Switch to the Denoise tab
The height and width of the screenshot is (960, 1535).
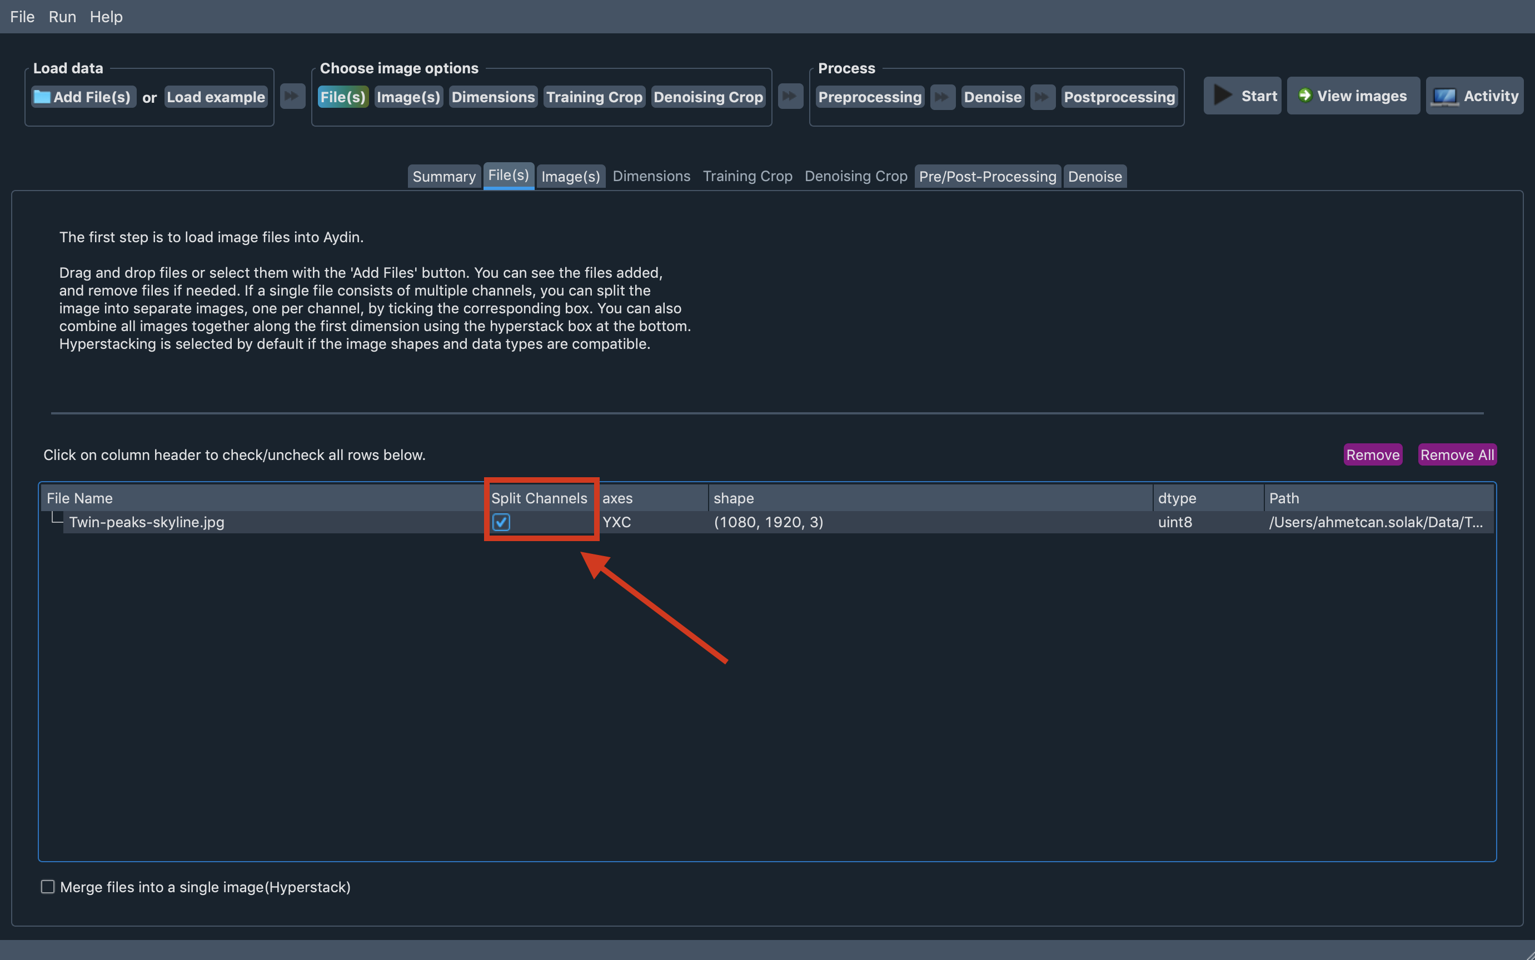(1094, 177)
